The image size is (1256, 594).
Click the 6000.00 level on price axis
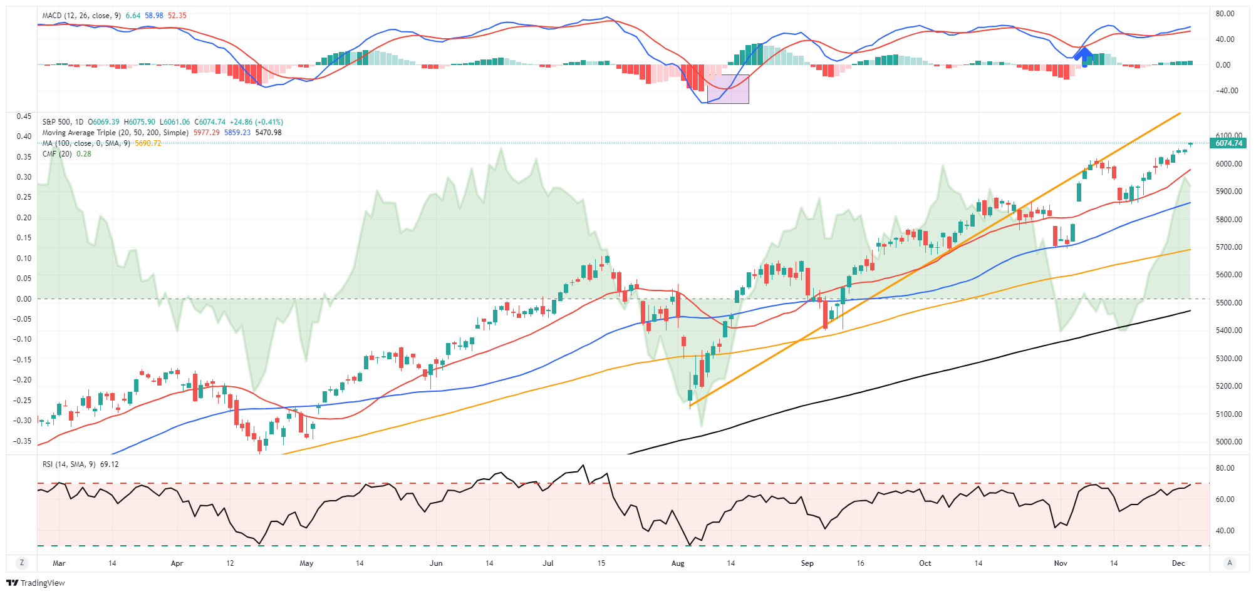[x=1229, y=164]
